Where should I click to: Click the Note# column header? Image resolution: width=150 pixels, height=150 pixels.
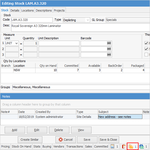(9, 112)
